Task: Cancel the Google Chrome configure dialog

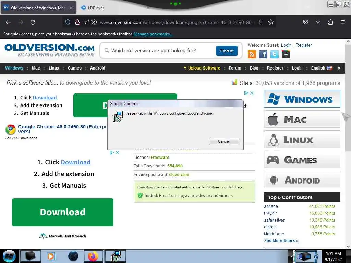Action: 224,141
